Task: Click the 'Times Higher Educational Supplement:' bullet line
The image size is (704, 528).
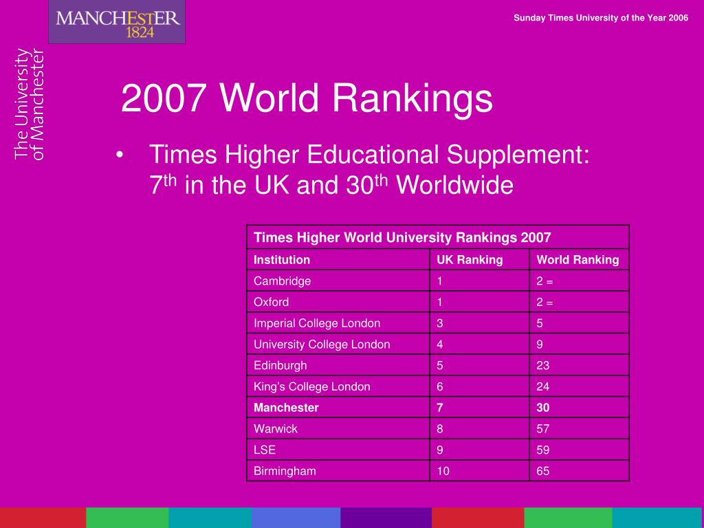Action: 369,155
